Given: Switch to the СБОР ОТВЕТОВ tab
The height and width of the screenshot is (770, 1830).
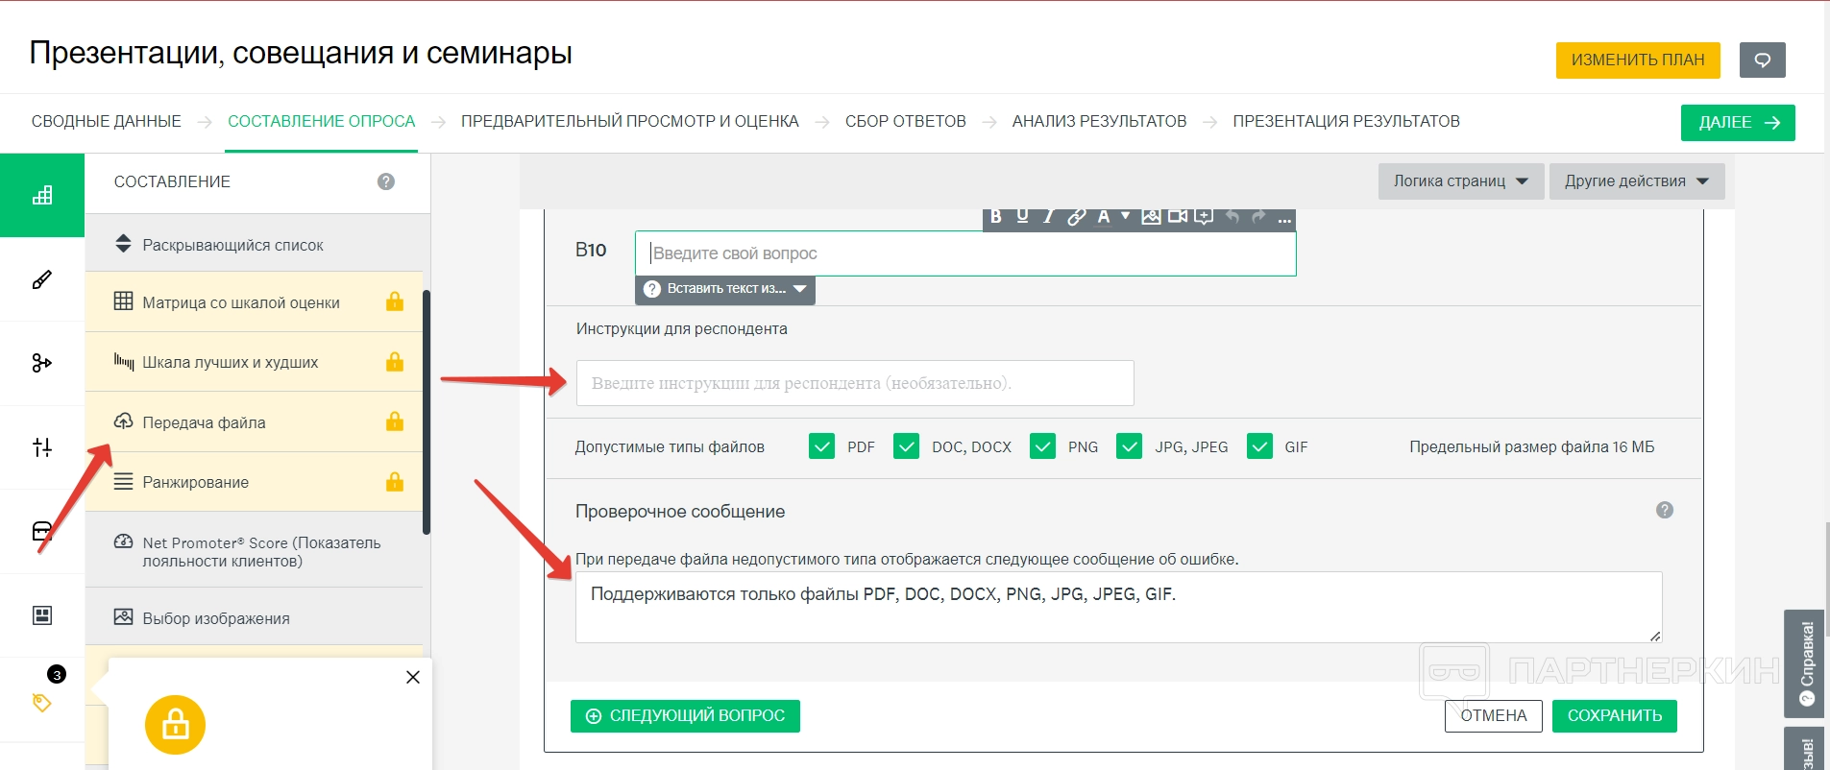Looking at the screenshot, I should point(905,122).
